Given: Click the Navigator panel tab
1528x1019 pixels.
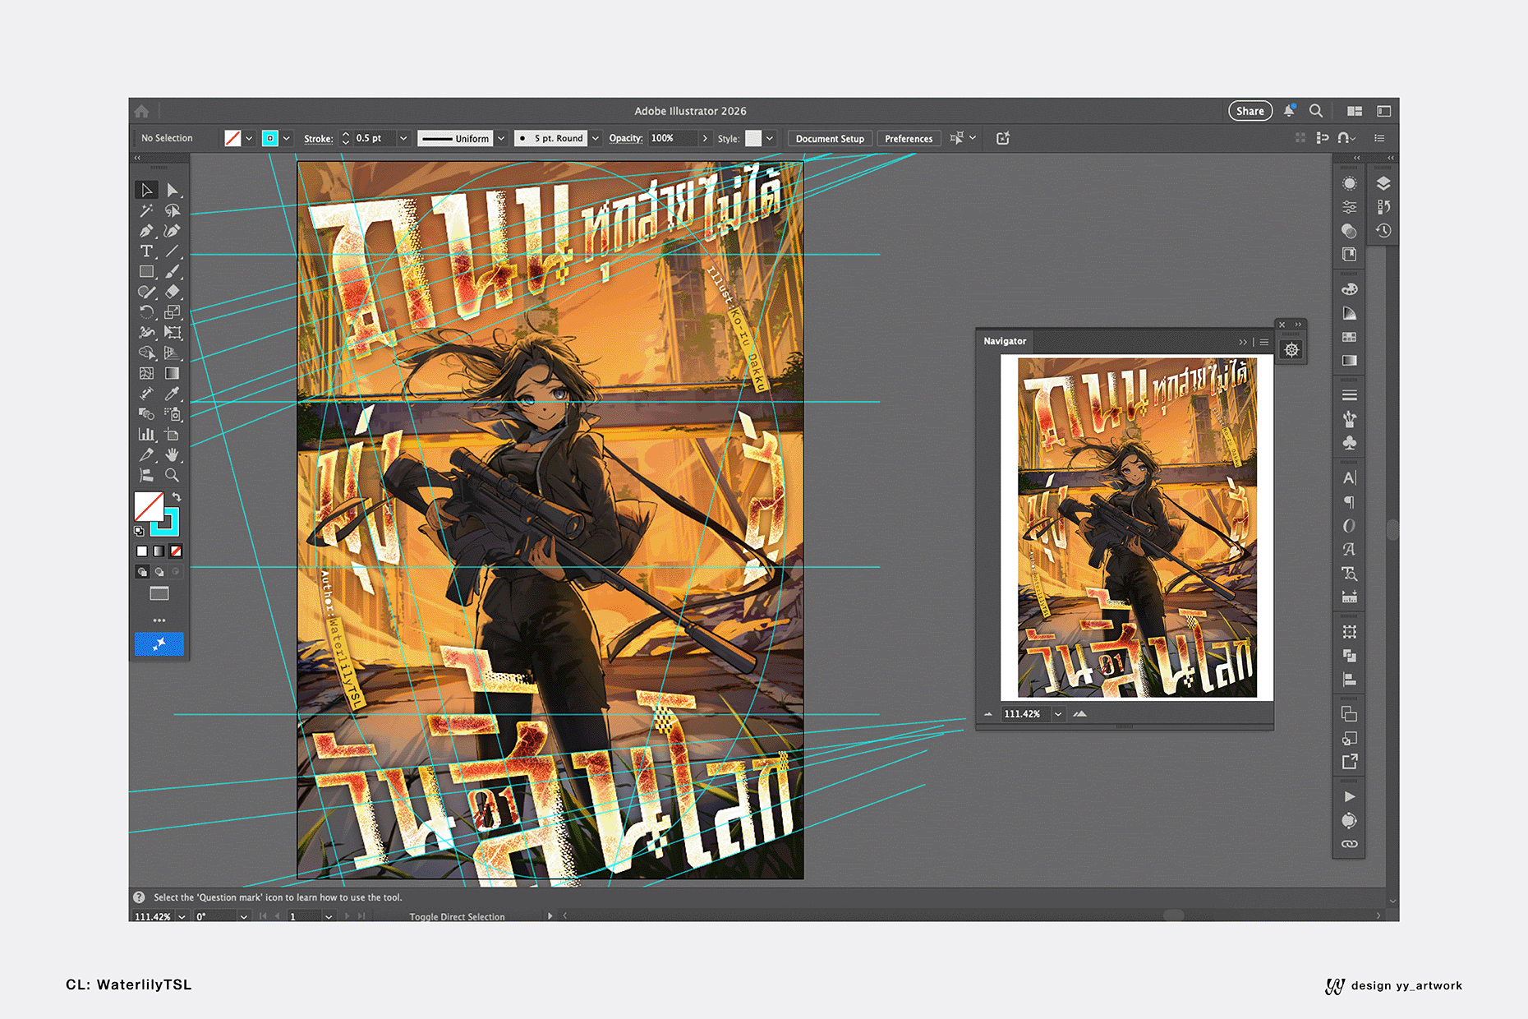Looking at the screenshot, I should 1005,341.
